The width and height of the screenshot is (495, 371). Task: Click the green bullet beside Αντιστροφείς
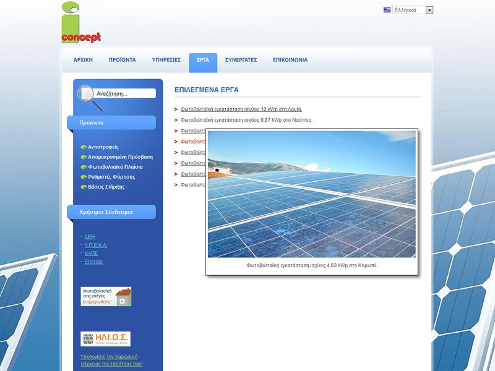[x=84, y=147]
